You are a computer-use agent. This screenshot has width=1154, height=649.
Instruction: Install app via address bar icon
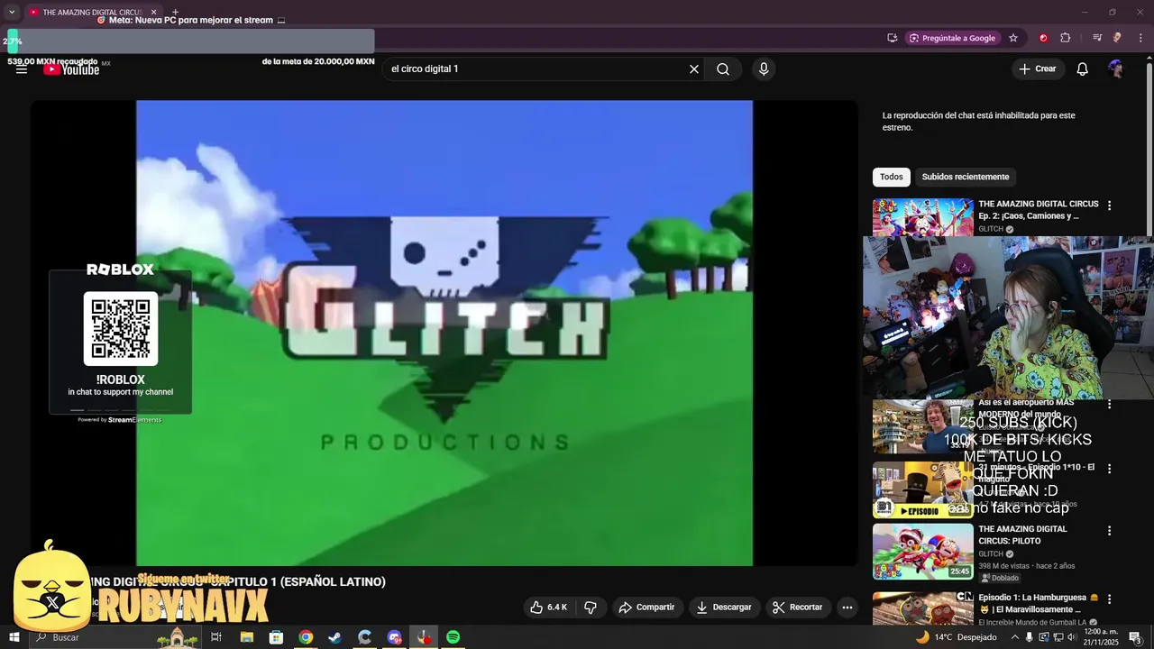click(892, 38)
